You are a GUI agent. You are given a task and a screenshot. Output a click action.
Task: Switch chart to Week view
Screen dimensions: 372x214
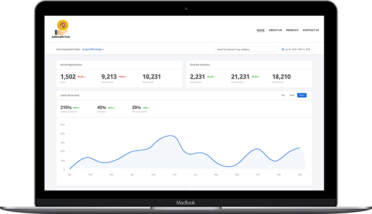292,95
